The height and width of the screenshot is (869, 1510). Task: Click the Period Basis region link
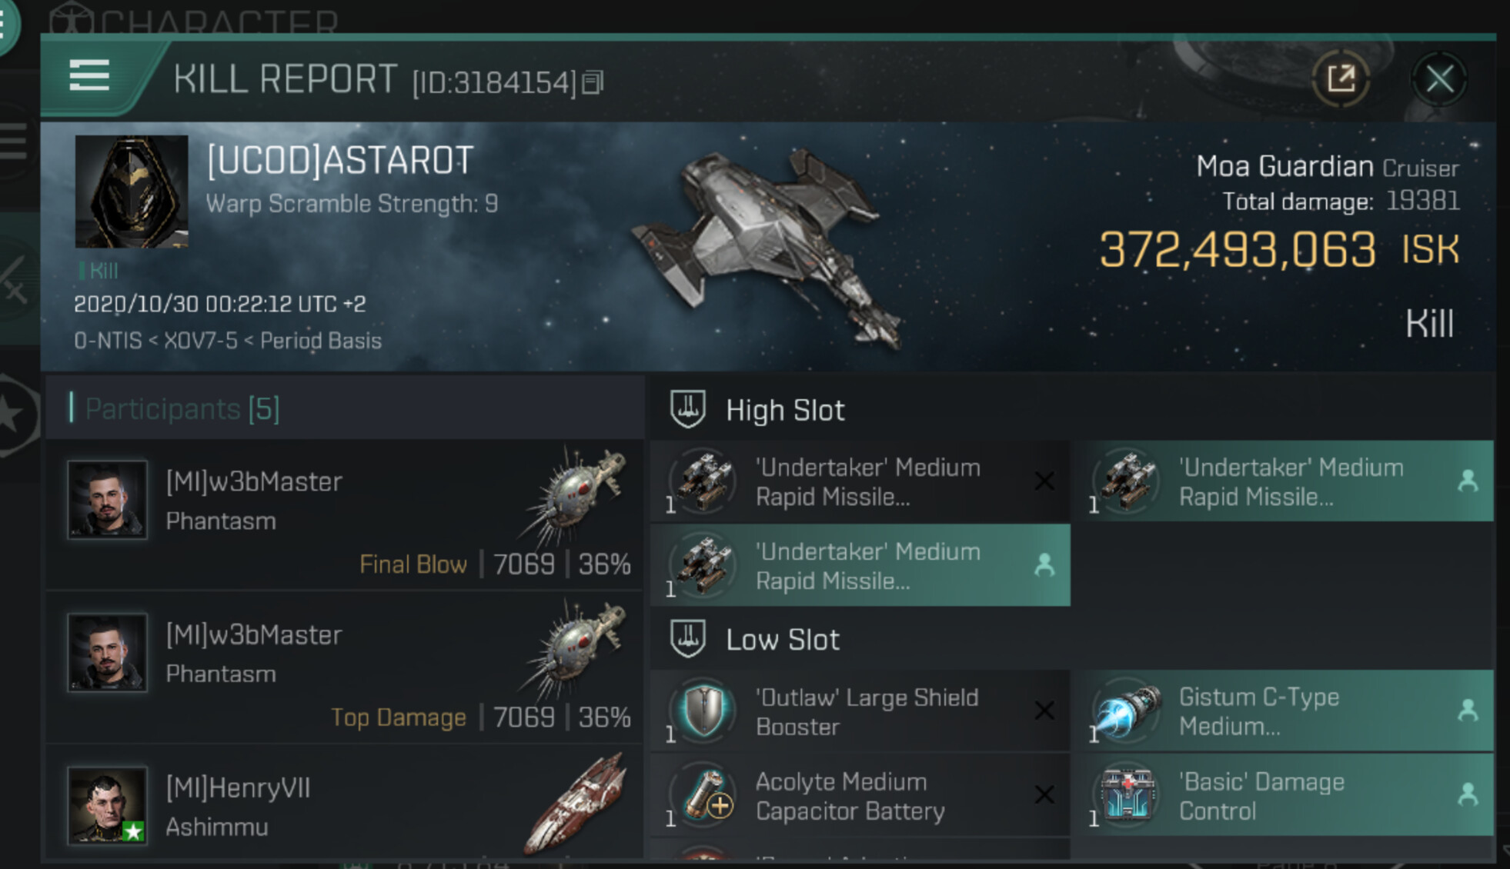(320, 341)
